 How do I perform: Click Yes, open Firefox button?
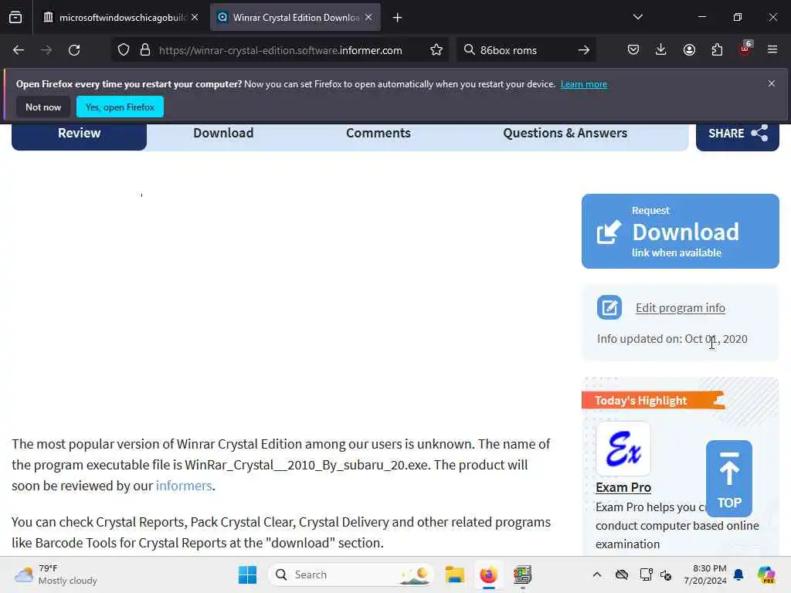coord(120,107)
